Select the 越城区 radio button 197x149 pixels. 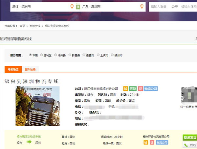(x=41, y=55)
